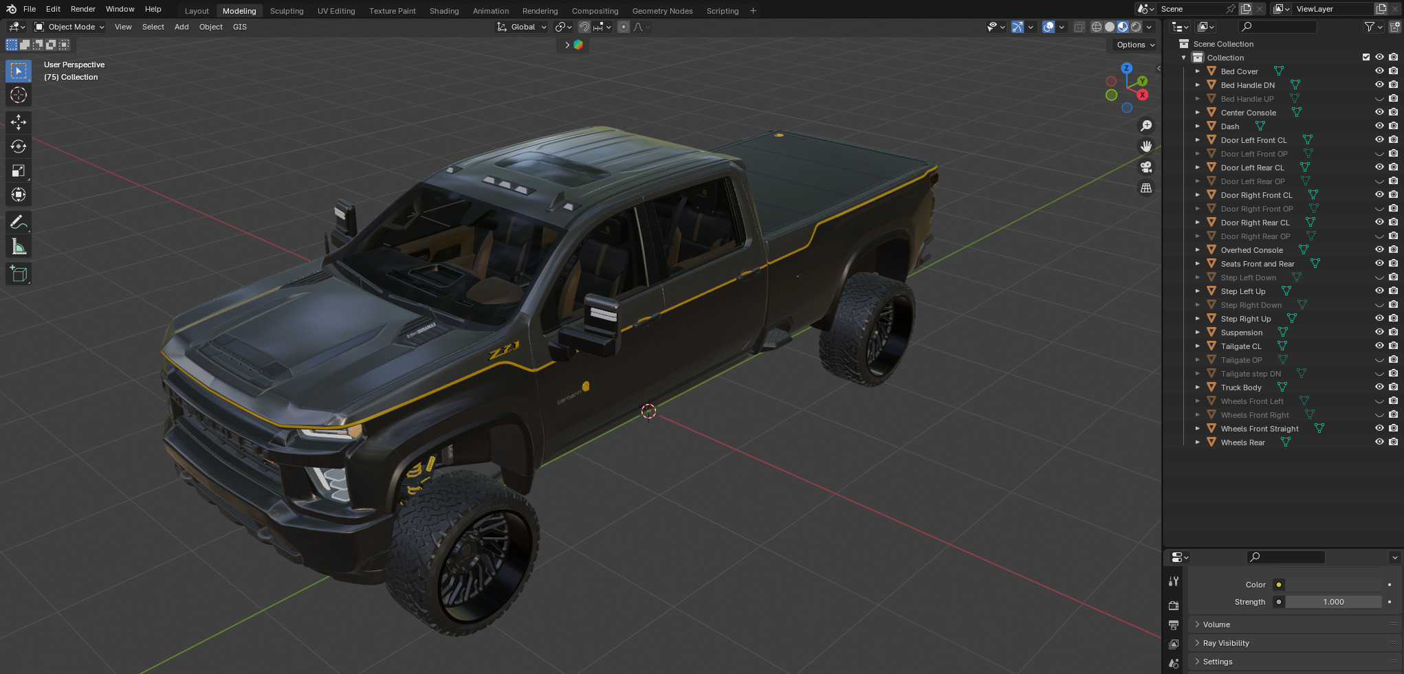The height and width of the screenshot is (674, 1404).
Task: Activate the 3D Cursor tool
Action: pyautogui.click(x=19, y=95)
